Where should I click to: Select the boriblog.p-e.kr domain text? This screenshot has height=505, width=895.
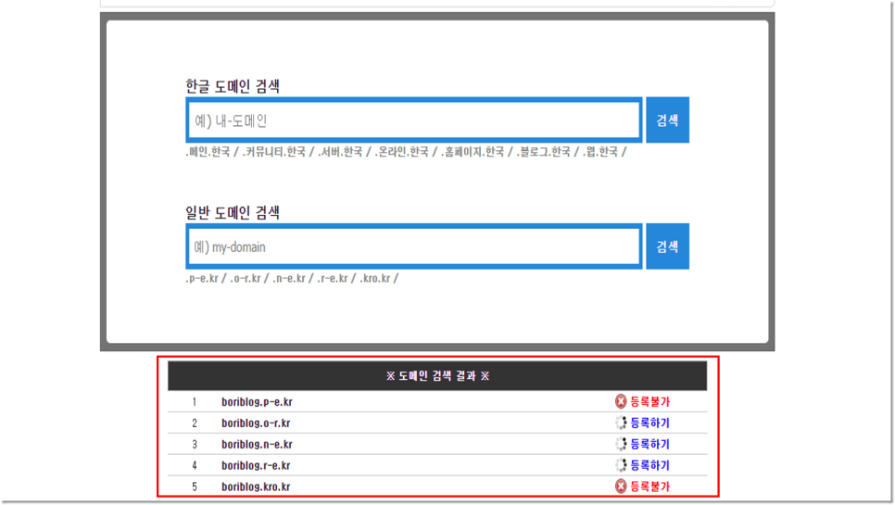point(257,402)
